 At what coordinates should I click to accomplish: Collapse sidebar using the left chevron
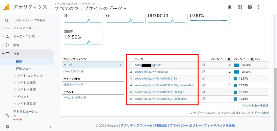[50, 127]
